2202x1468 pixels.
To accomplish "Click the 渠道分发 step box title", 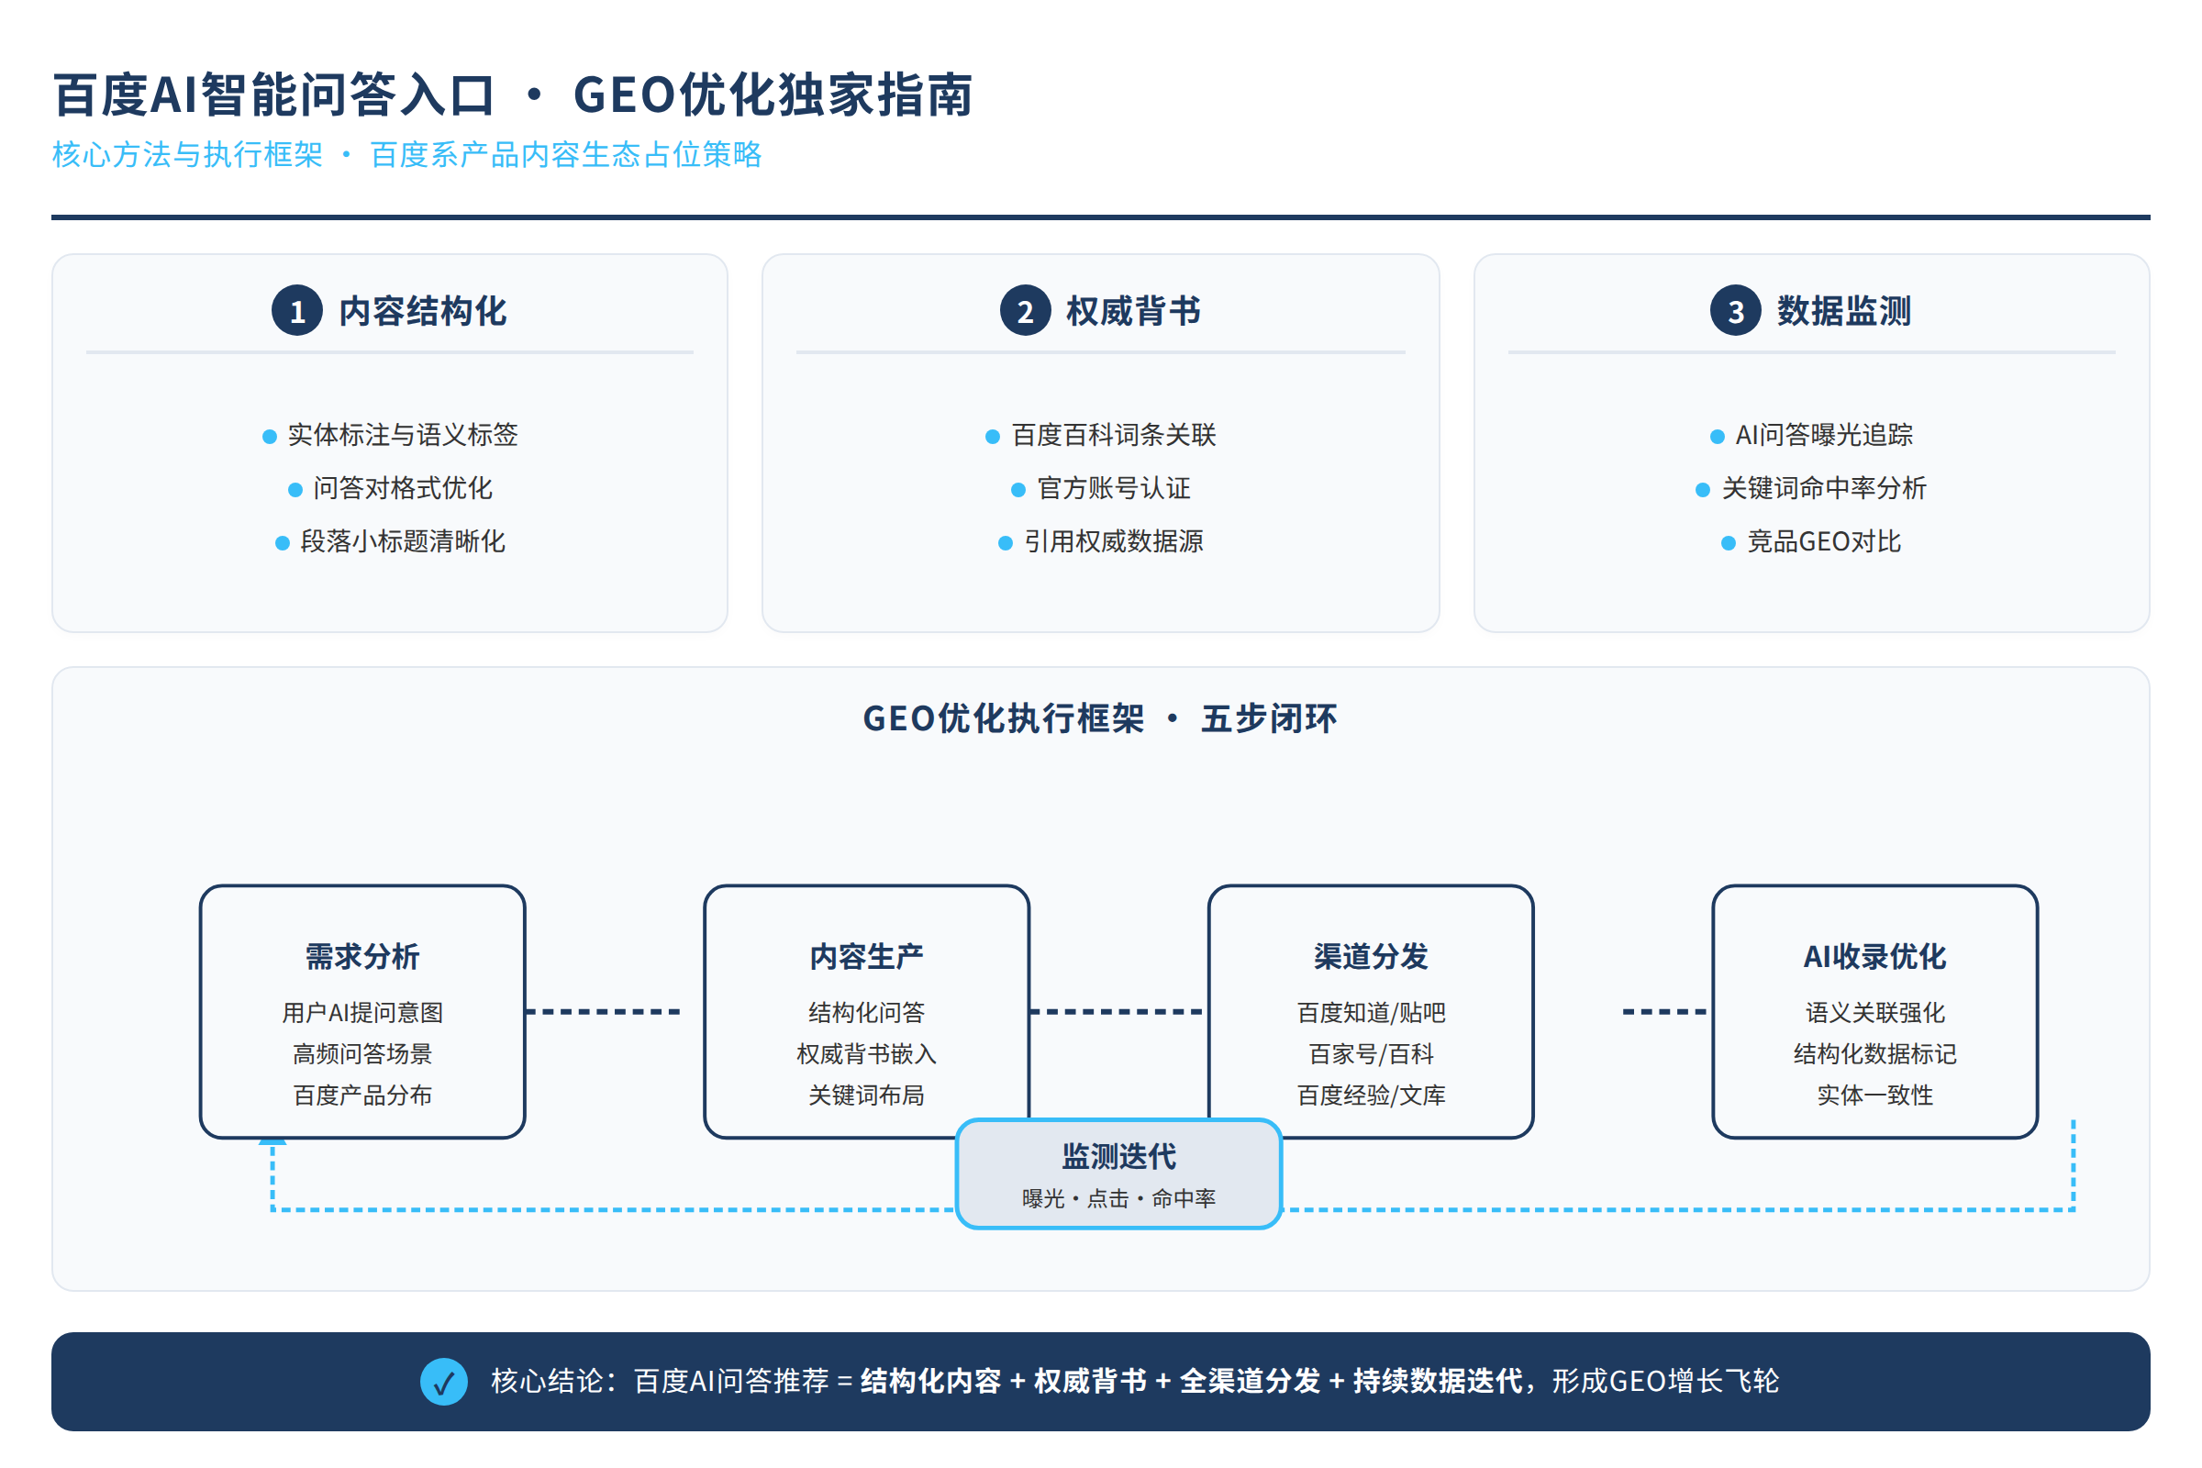I will click(x=1371, y=956).
